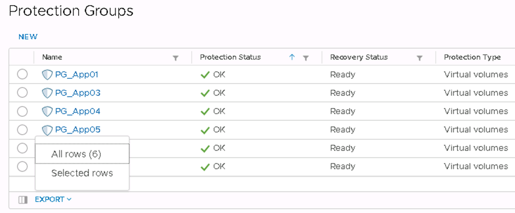515x213 pixels.
Task: Click the shield icon beside PG_App05
Action: [47, 130]
